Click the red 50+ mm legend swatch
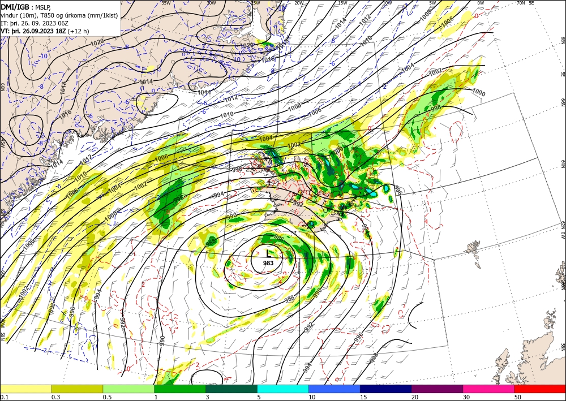Viewport: 566px width, 401px height. click(x=540, y=389)
